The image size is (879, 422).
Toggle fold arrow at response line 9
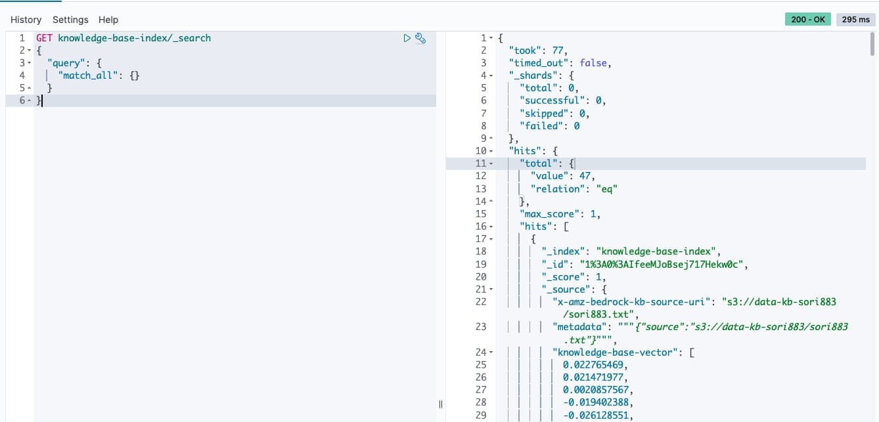(491, 138)
